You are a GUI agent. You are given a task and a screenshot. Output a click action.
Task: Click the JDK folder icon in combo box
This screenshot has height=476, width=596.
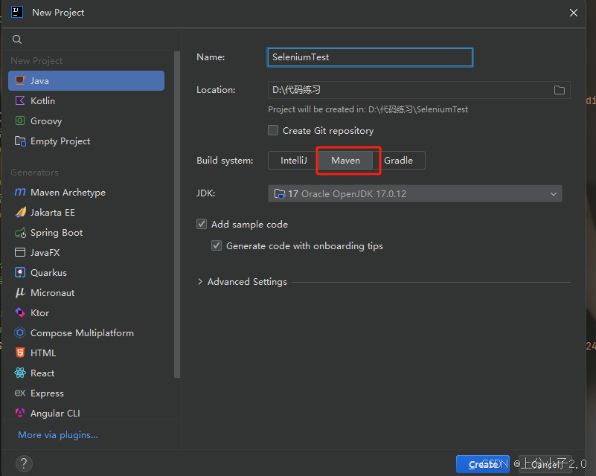pyautogui.click(x=280, y=194)
